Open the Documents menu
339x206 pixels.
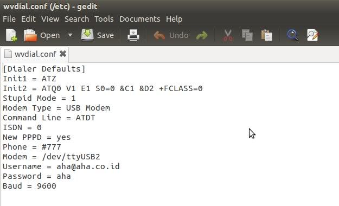(140, 19)
